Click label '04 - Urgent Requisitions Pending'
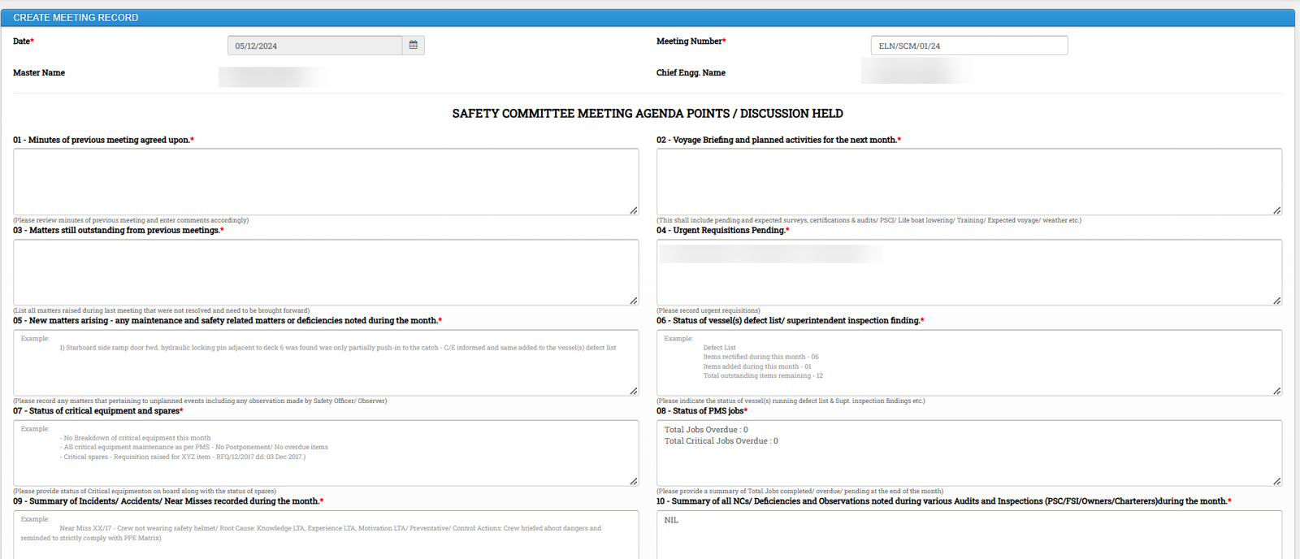This screenshot has width=1300, height=559. 722,230
